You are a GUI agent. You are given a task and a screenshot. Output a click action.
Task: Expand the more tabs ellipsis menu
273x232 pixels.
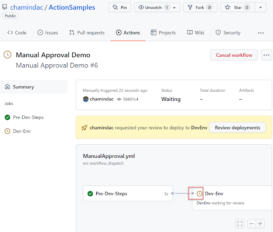coord(261,33)
